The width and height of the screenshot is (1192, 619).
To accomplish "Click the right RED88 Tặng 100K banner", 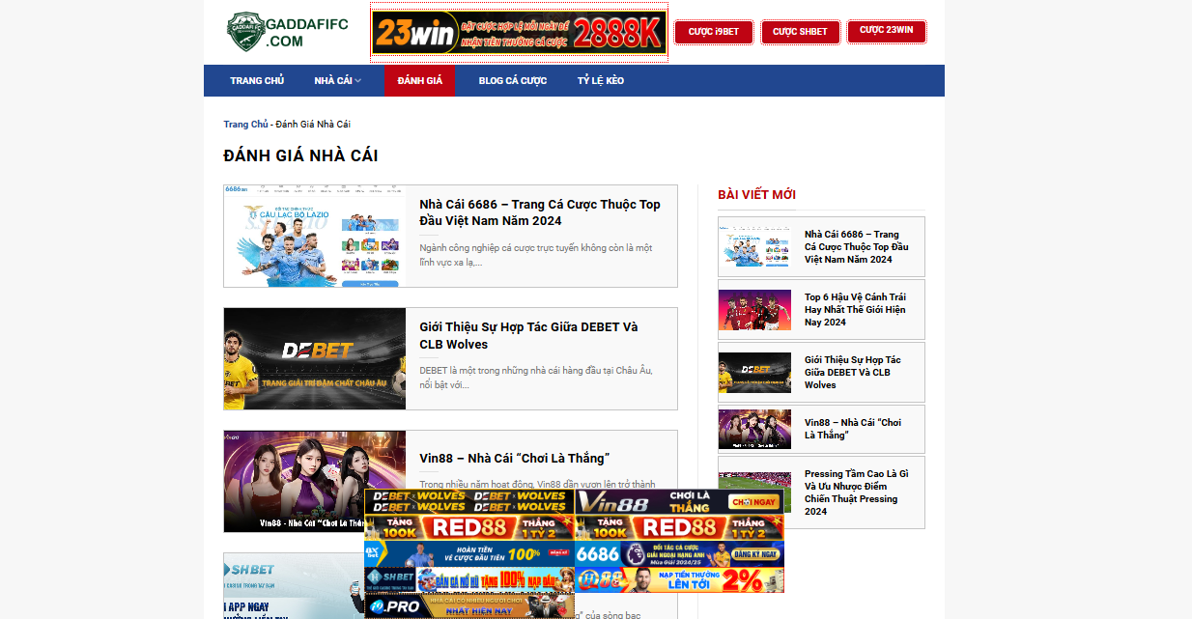I will click(679, 527).
